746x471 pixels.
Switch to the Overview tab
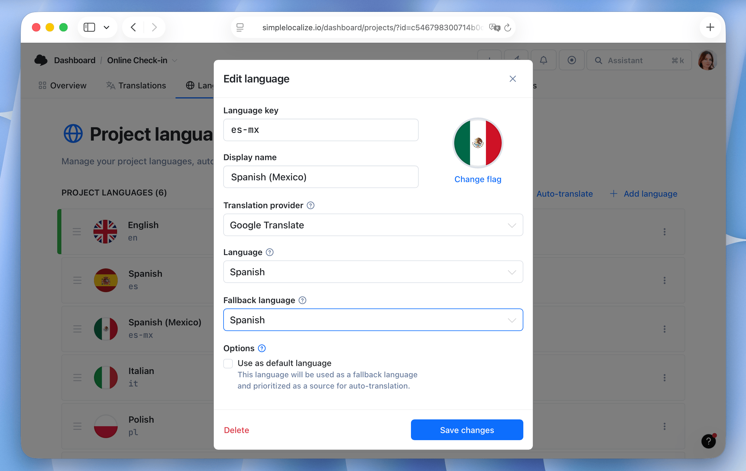(62, 85)
